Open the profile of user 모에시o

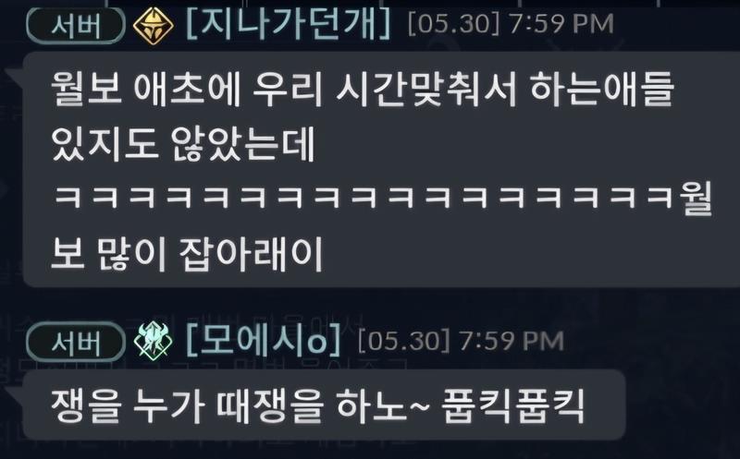[x=264, y=339]
